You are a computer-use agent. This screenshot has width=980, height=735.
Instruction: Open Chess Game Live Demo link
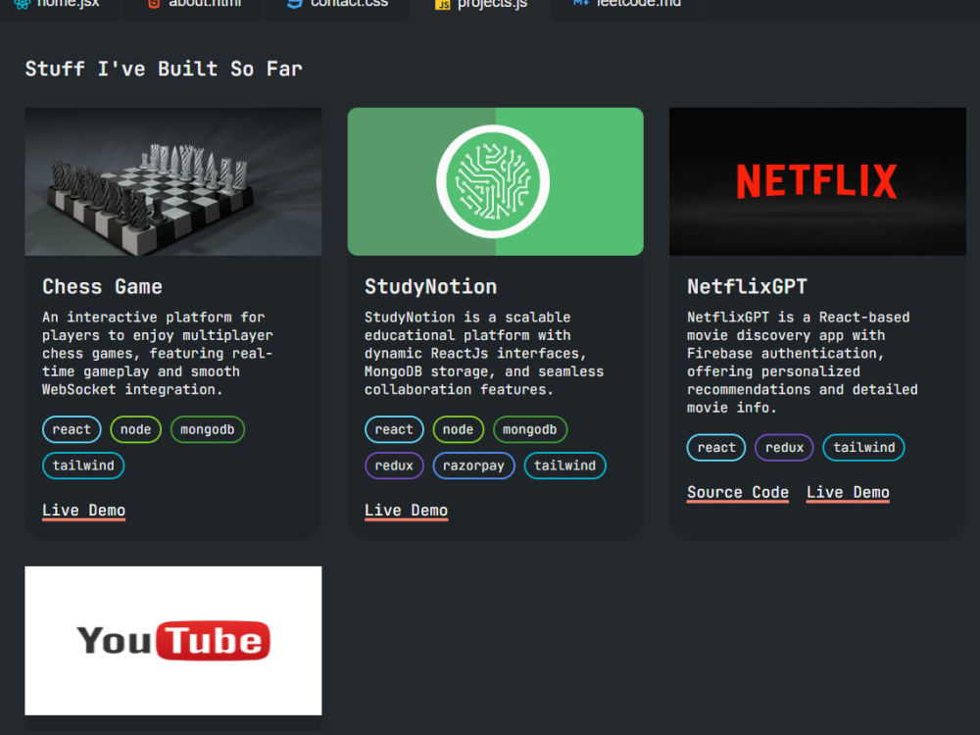[x=83, y=511]
